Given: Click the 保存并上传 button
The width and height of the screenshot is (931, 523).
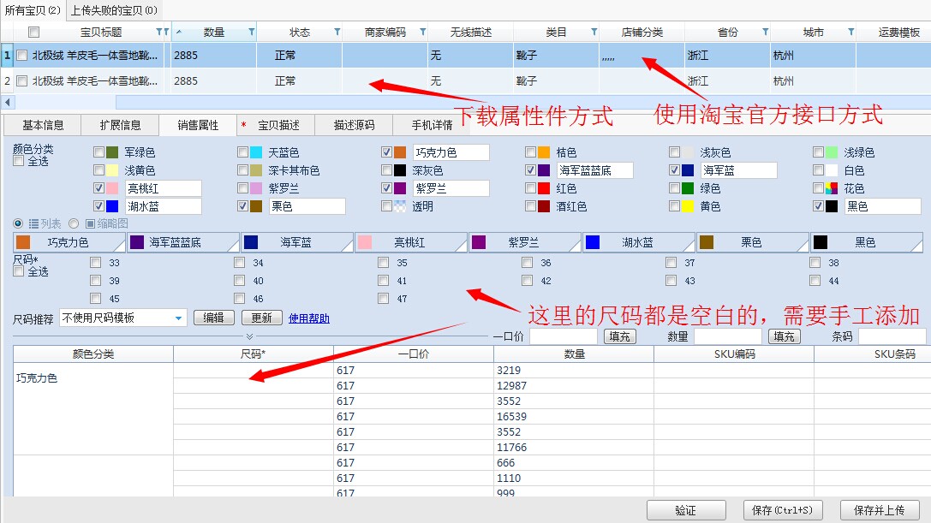Looking at the screenshot, I should click(879, 510).
